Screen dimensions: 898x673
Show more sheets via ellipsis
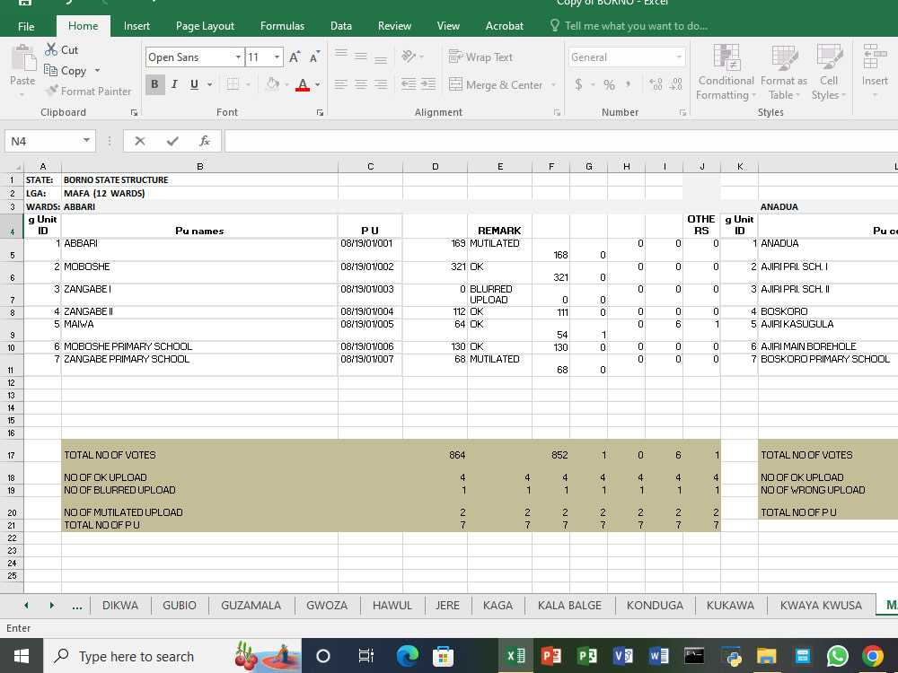76,606
